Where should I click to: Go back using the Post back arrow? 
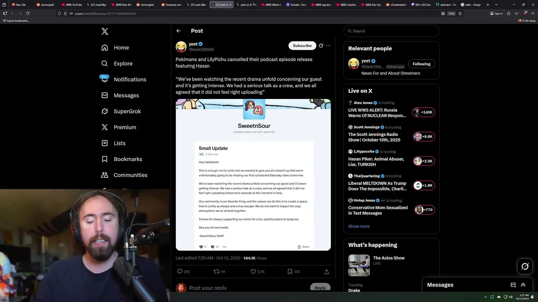pos(179,31)
